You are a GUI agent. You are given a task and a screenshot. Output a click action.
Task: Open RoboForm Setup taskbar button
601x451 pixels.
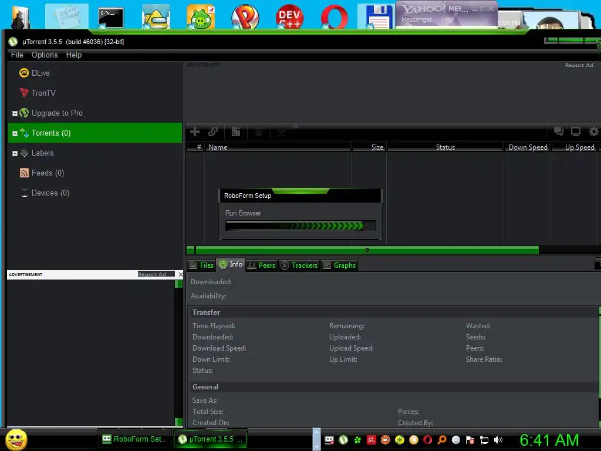pyautogui.click(x=134, y=439)
